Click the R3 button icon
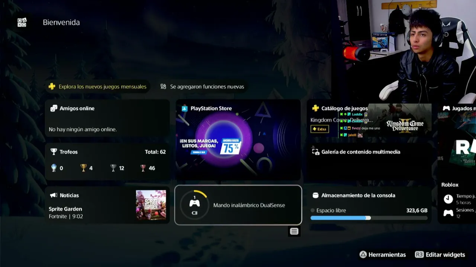 click(x=419, y=255)
